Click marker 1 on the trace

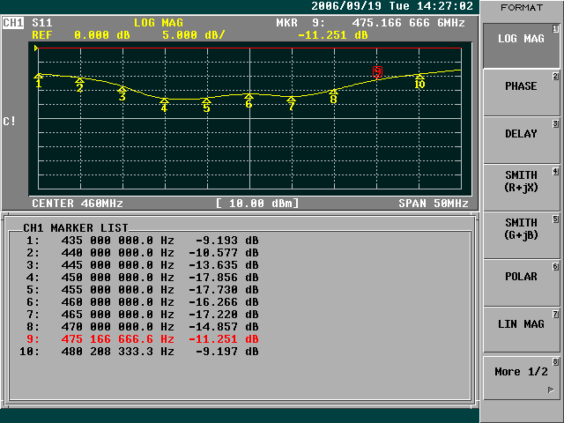click(38, 81)
